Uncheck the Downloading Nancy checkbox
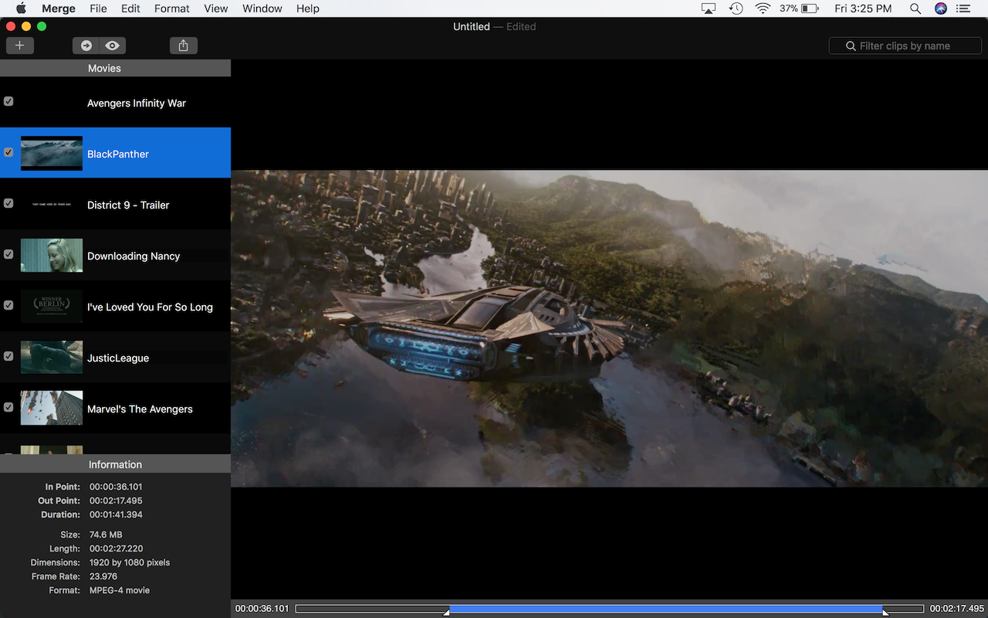The height and width of the screenshot is (618, 988). [x=8, y=254]
